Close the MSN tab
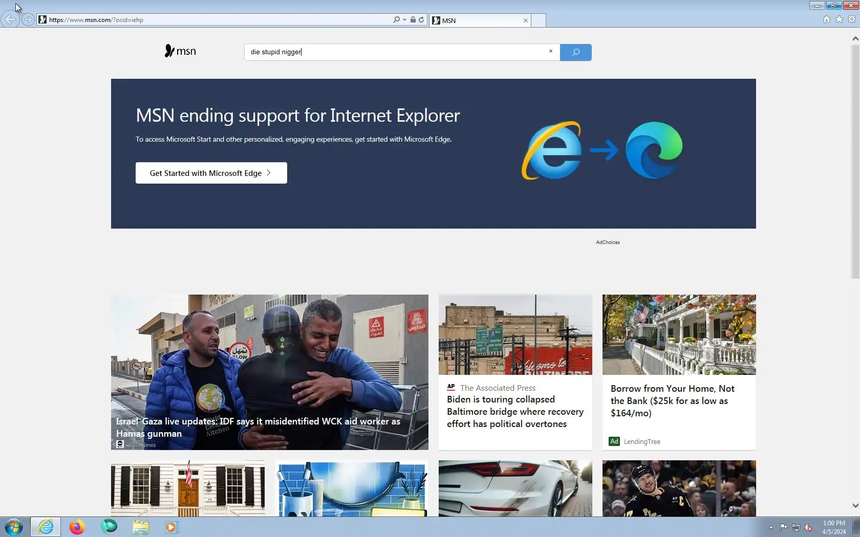This screenshot has height=537, width=860. pos(525,20)
